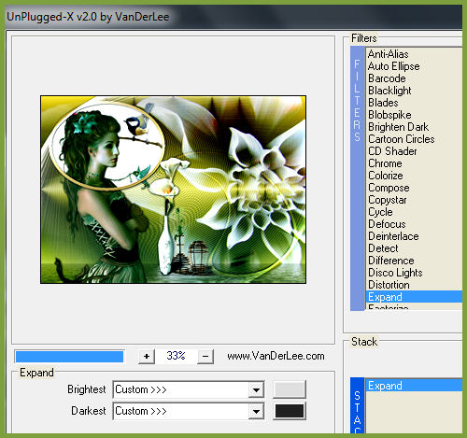
Task: Select Anti-Alias filter in the list
Action: [x=414, y=54]
